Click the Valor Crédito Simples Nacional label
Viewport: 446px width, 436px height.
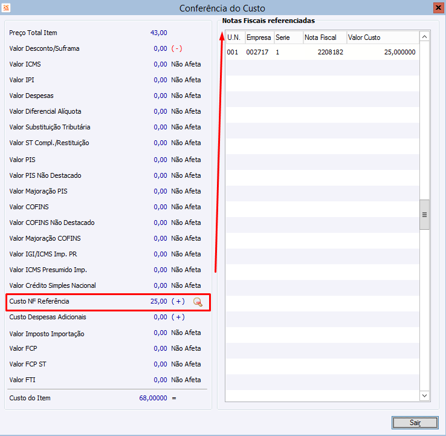point(53,285)
